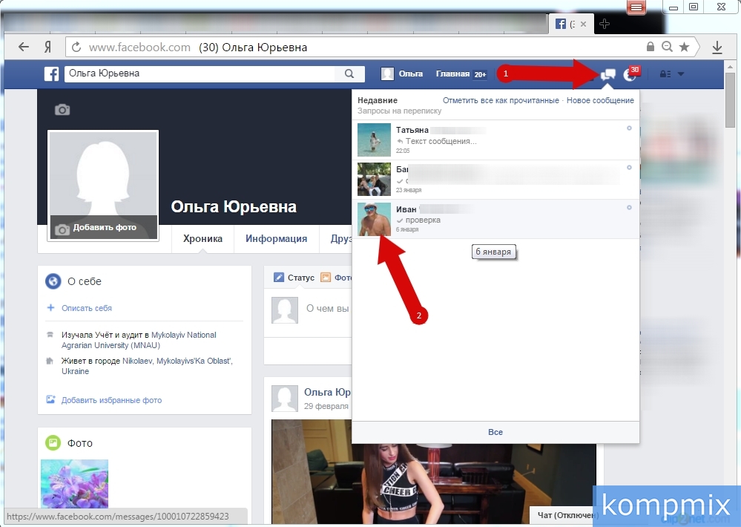This screenshot has height=527, width=741.
Task: Click the Фото section icon
Action: [x=53, y=443]
